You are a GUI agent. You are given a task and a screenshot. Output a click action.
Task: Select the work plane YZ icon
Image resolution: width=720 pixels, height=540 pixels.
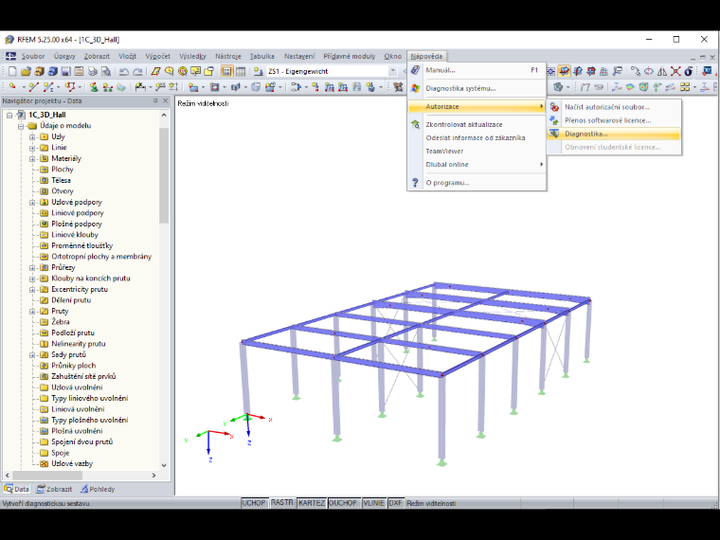(x=578, y=71)
